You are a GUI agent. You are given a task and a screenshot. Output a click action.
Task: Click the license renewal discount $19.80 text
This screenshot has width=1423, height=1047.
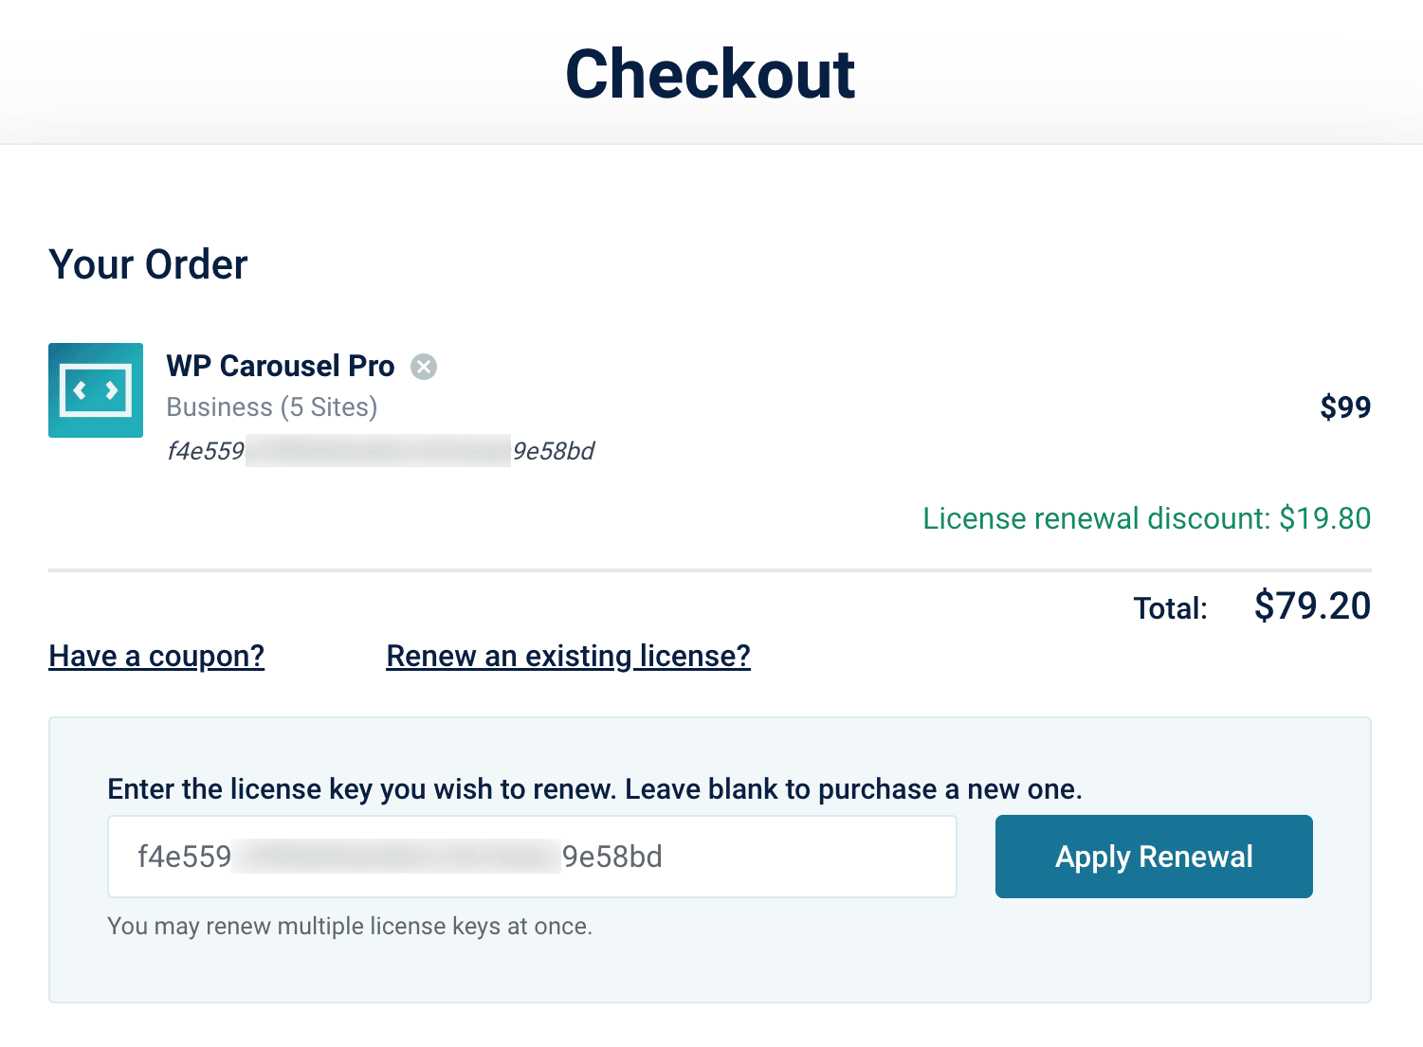(x=1146, y=518)
